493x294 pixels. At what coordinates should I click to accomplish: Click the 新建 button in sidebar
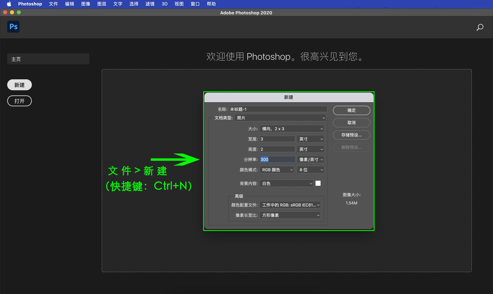click(x=19, y=84)
